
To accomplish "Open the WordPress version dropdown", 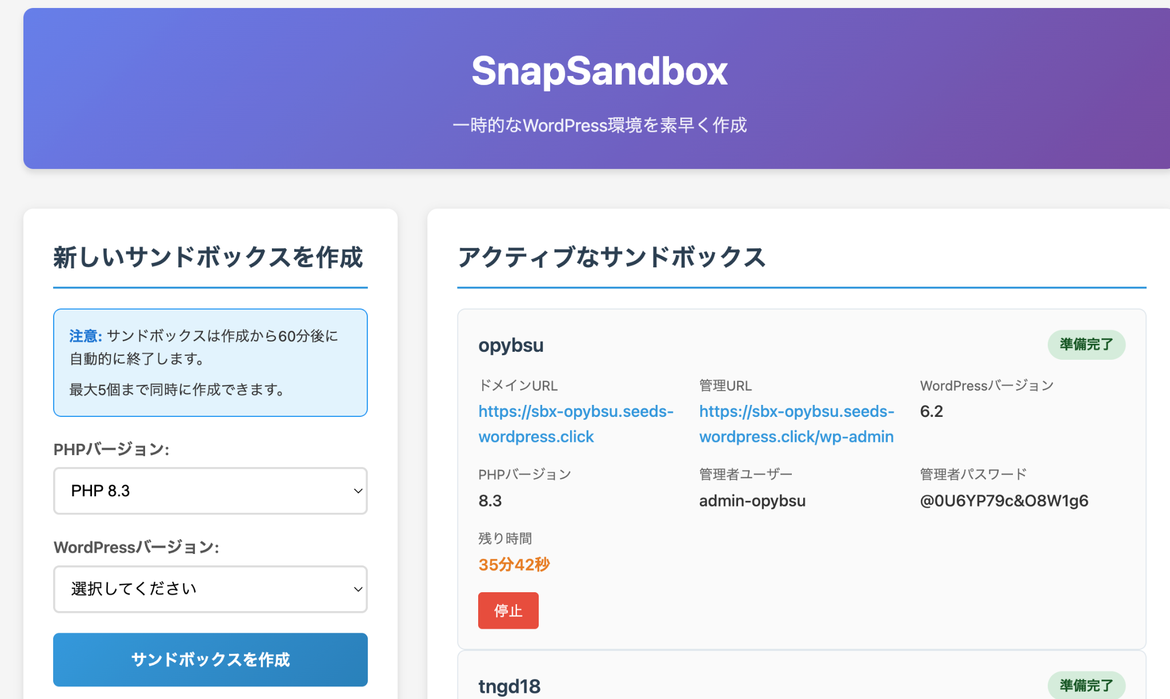I will pyautogui.click(x=210, y=589).
